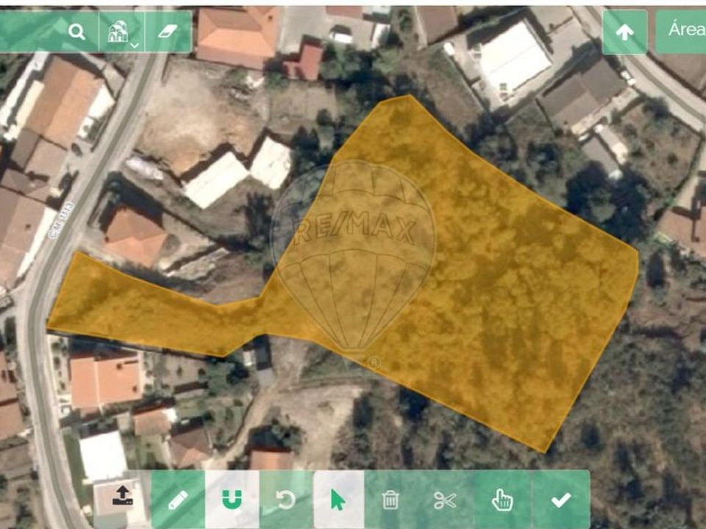
Task: Click the up arrow button
Action: point(624,32)
